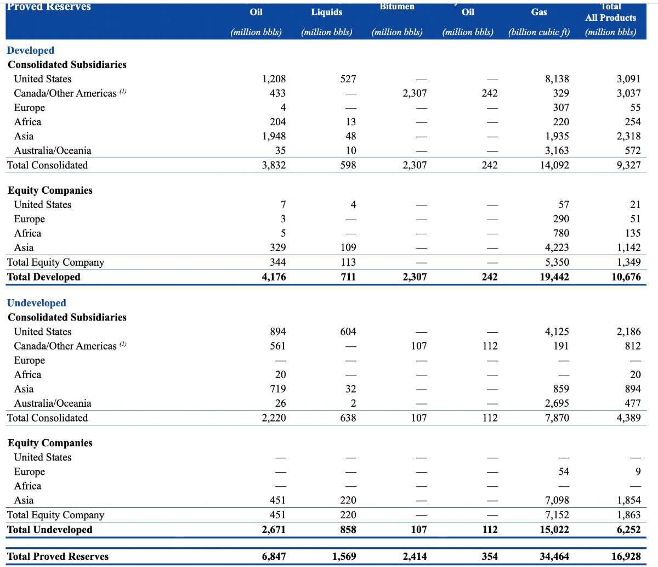Click the Total Equity Company gas value 5,350
The height and width of the screenshot is (567, 658).
coord(557,262)
